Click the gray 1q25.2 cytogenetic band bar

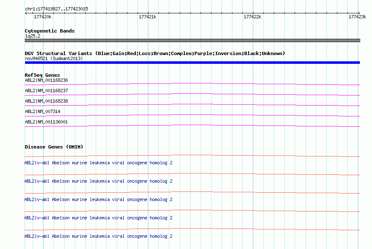[x=192, y=40]
